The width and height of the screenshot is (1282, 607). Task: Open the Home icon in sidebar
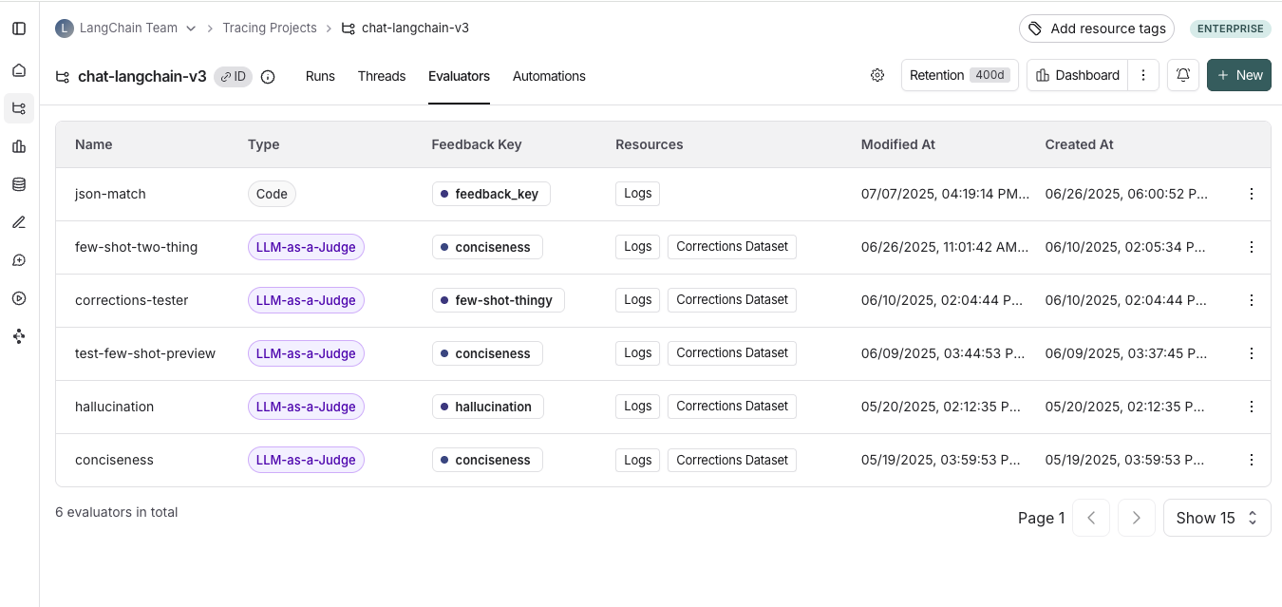tap(19, 70)
